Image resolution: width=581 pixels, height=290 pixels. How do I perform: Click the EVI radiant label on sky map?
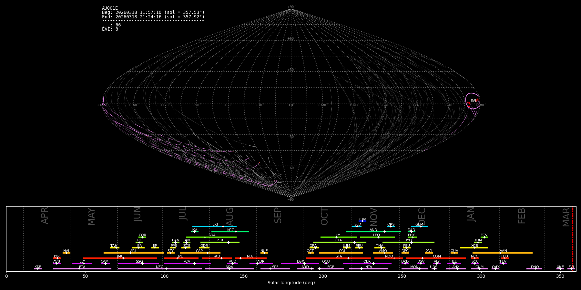473,101
